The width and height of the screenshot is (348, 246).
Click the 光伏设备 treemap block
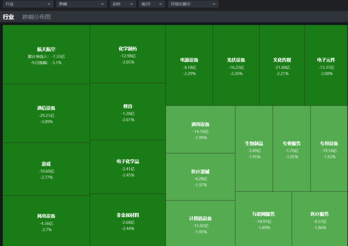click(x=236, y=65)
